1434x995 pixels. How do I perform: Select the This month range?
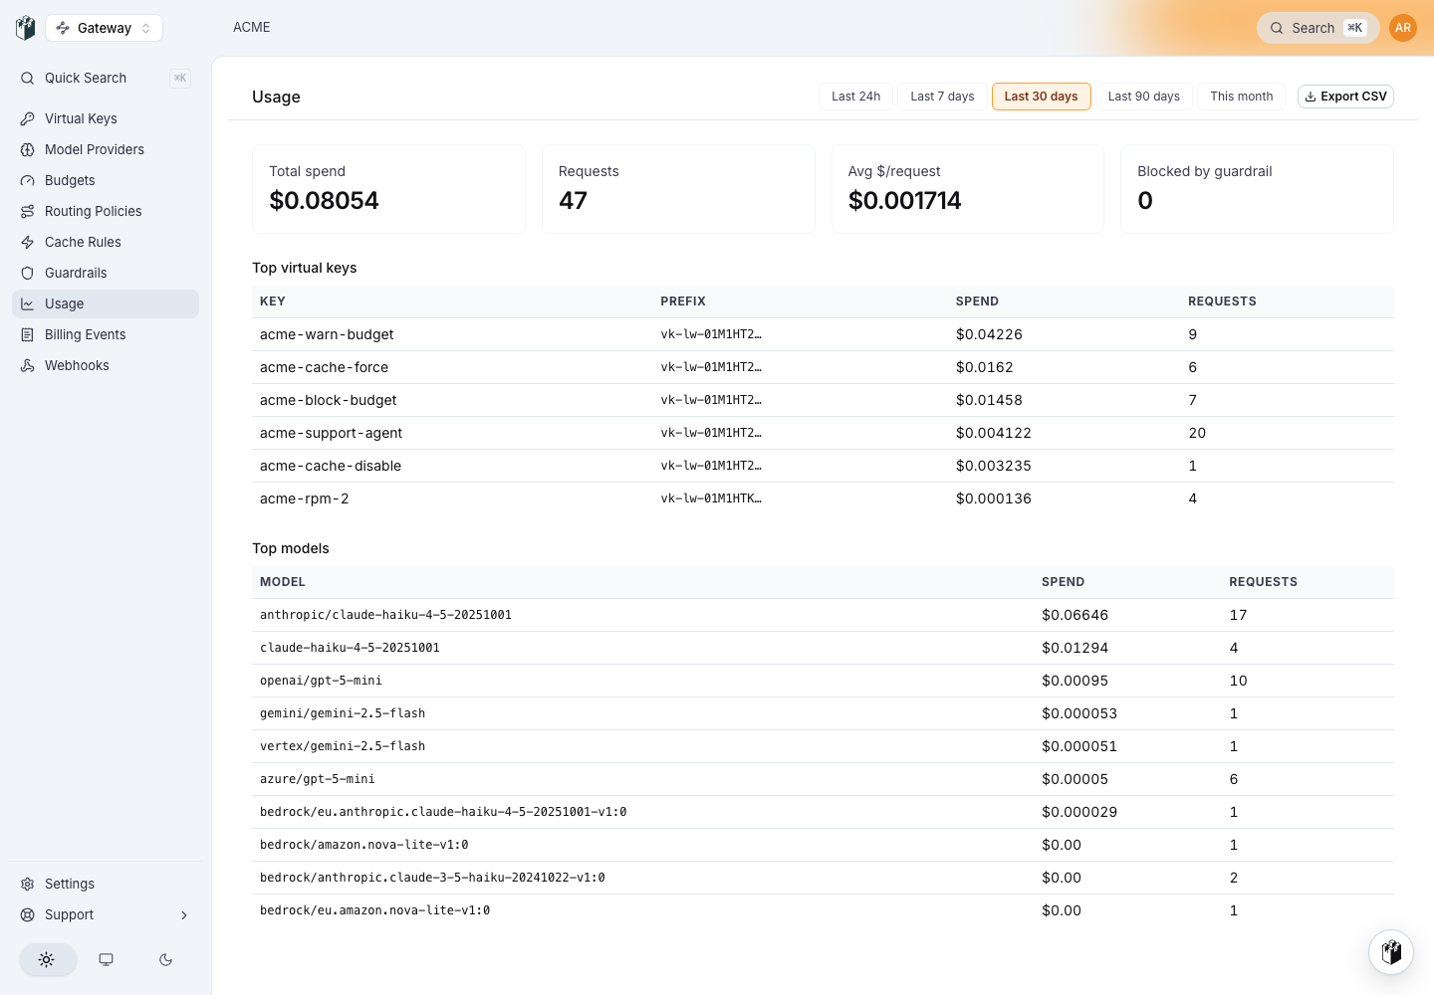click(x=1241, y=97)
